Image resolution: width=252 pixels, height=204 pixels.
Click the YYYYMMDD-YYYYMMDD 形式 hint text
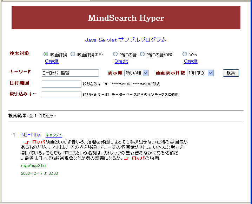(x=135, y=84)
